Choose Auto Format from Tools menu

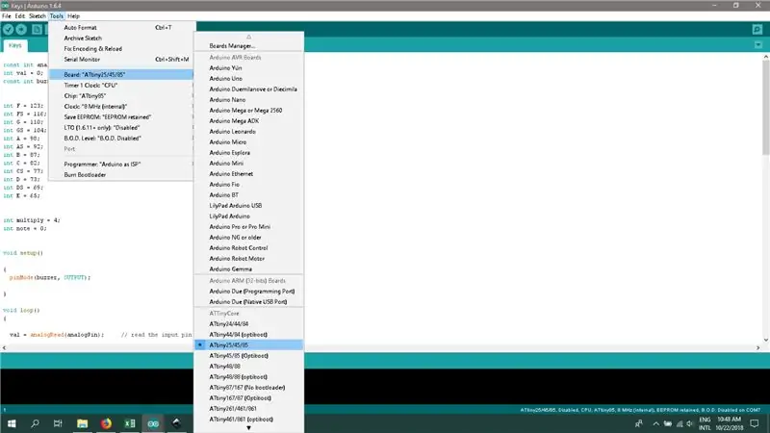pos(121,28)
